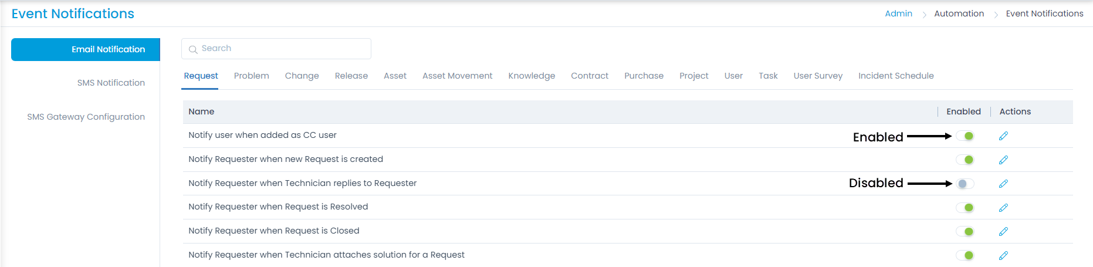Open the Task tab
This screenshot has width=1093, height=267.
768,76
